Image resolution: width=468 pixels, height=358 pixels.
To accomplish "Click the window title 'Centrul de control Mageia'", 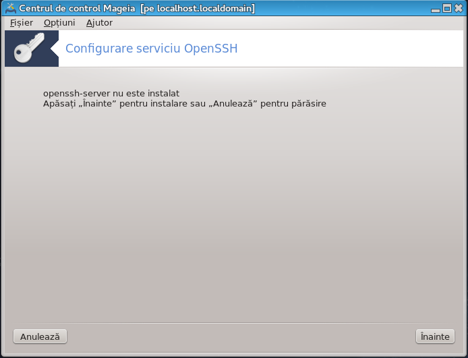I will 77,8.
